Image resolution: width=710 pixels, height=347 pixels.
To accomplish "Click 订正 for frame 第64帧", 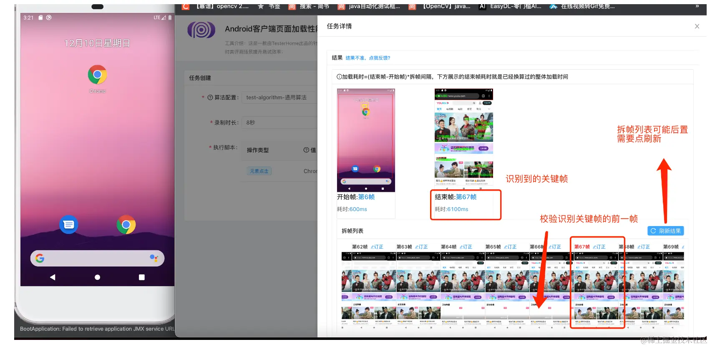I will [x=466, y=247].
